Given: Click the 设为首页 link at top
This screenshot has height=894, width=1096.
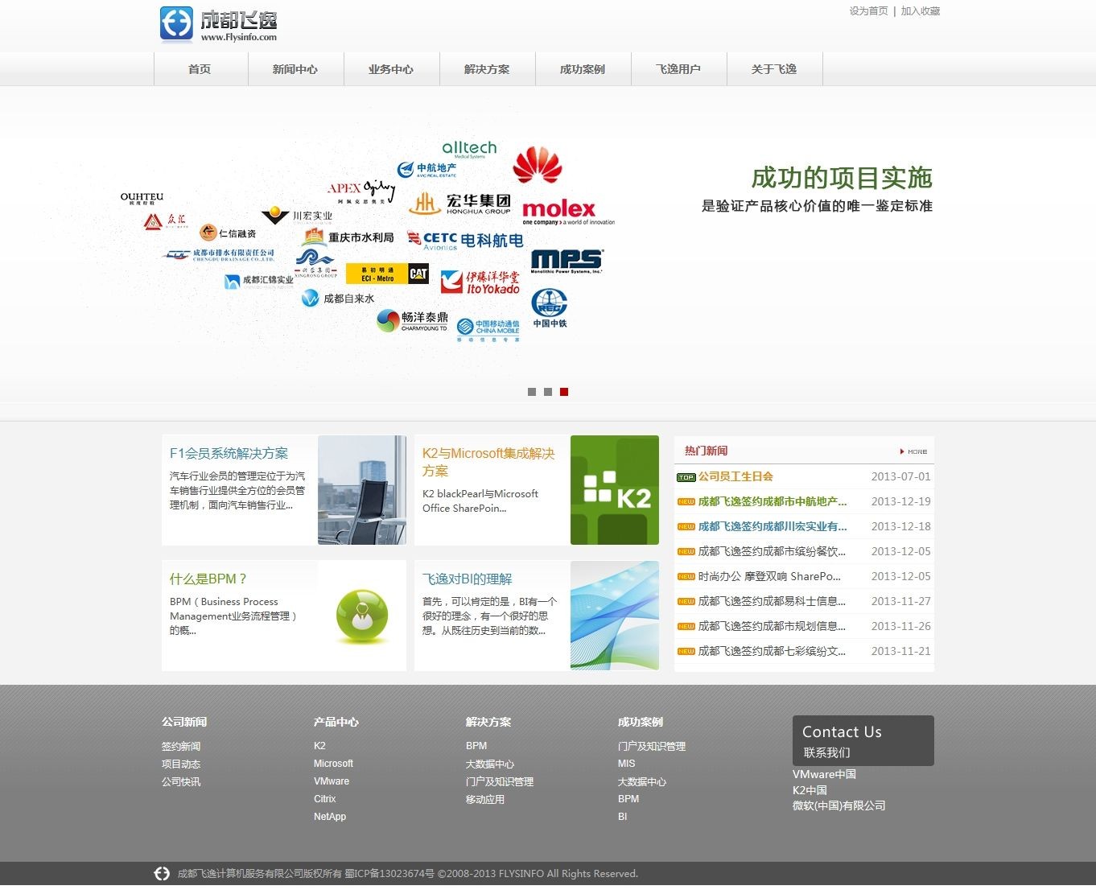Looking at the screenshot, I should (x=868, y=11).
